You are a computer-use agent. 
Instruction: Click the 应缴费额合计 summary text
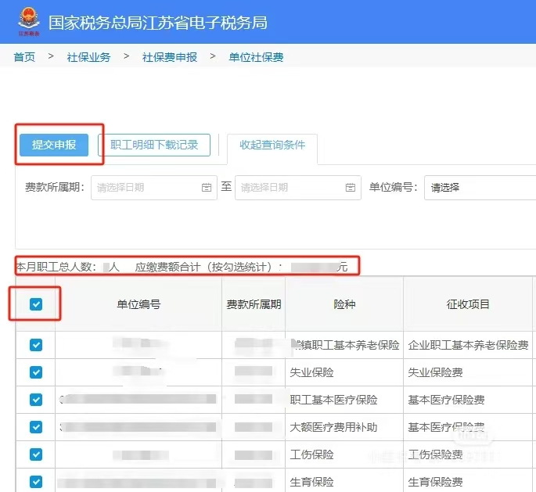click(x=241, y=267)
